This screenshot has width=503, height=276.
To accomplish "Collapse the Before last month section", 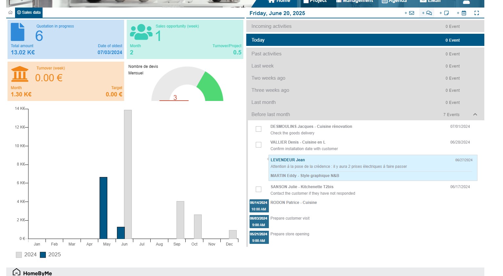I will coord(475,114).
